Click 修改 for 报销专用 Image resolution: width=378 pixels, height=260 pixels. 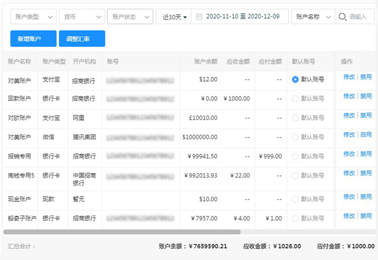349,154
